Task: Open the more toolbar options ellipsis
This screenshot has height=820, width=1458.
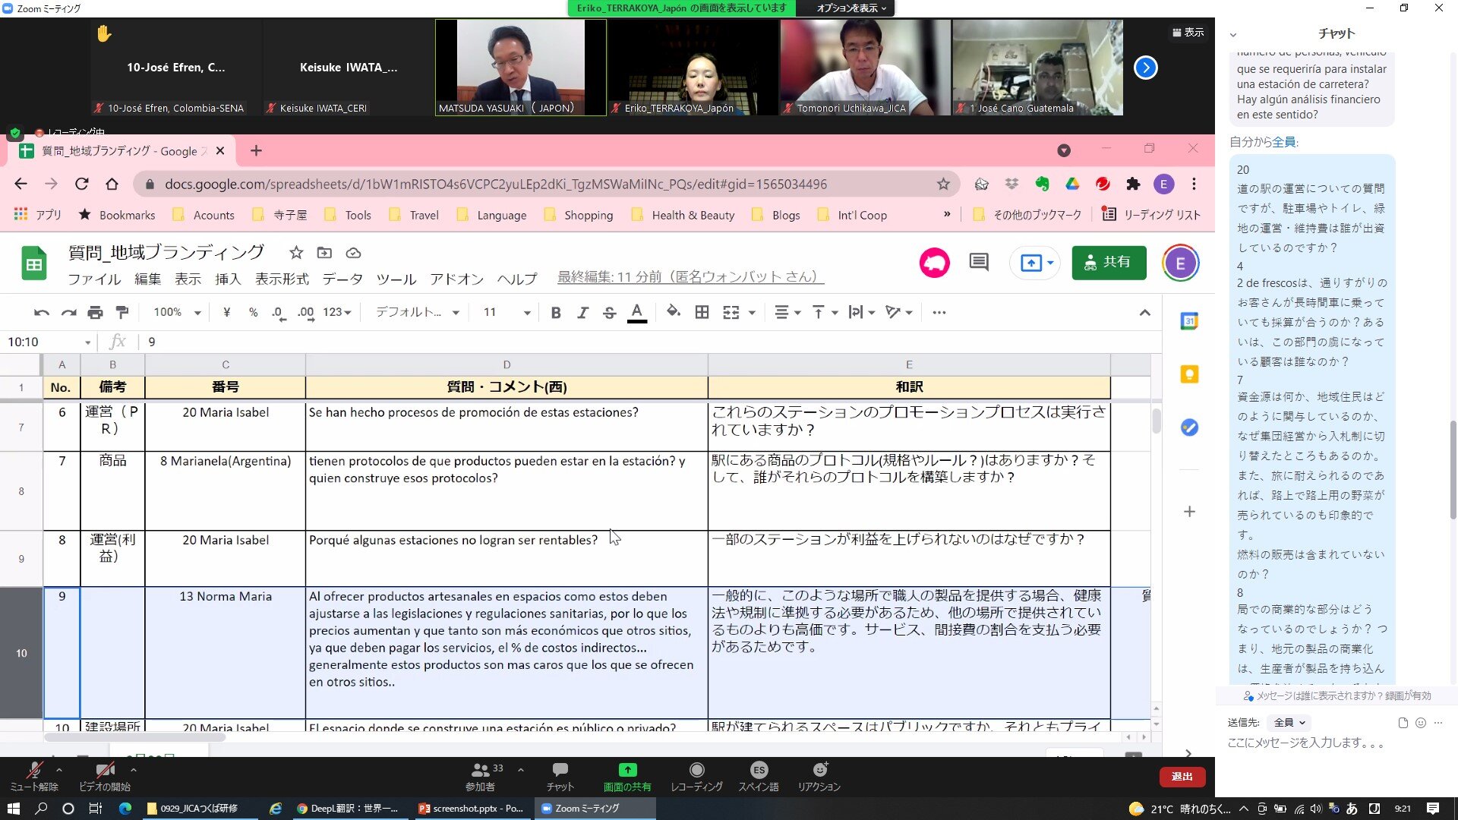Action: coord(939,312)
